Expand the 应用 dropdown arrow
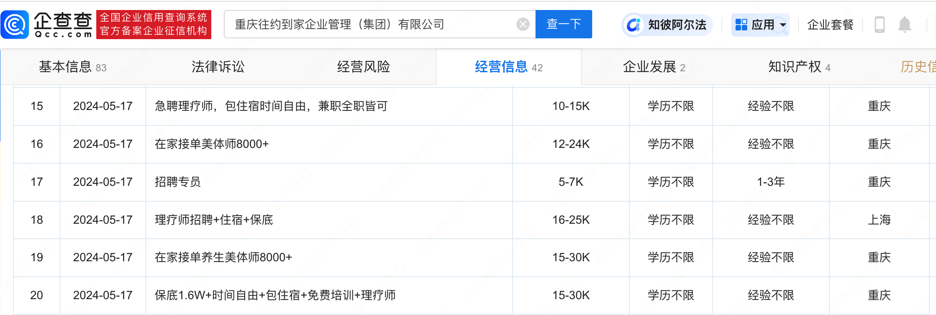The image size is (936, 315). coord(783,25)
